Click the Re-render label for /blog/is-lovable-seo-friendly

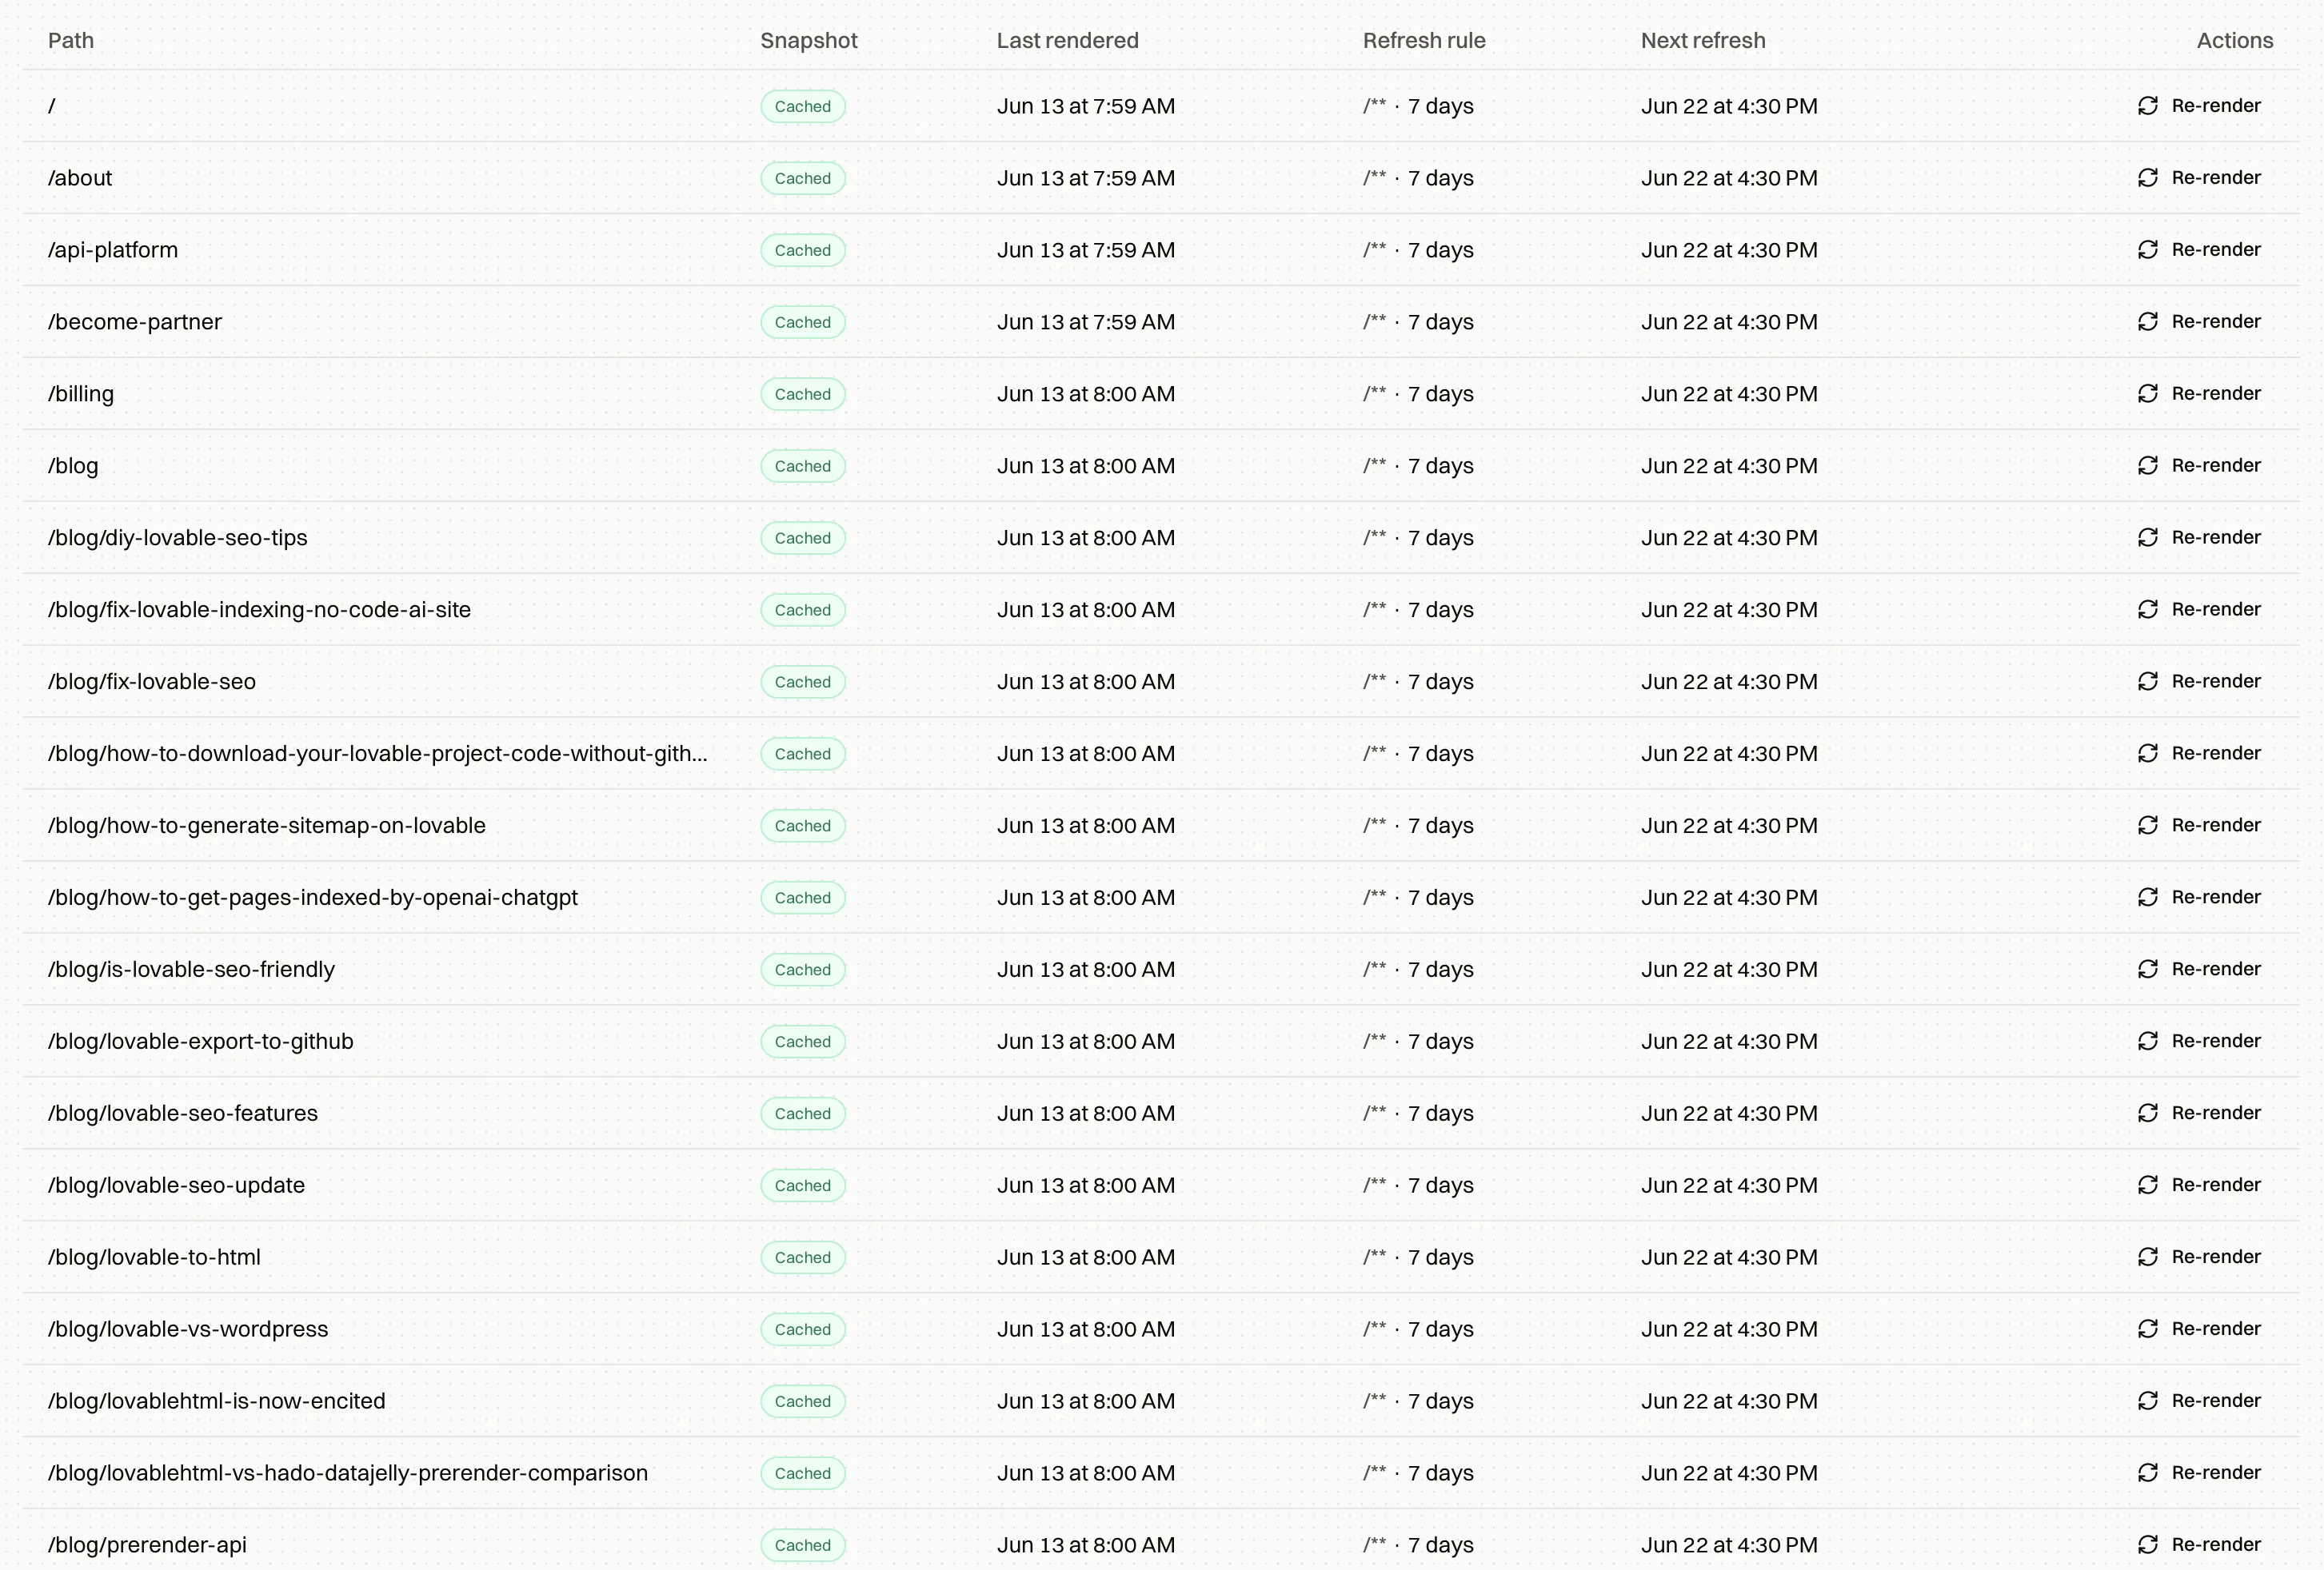[2216, 970]
